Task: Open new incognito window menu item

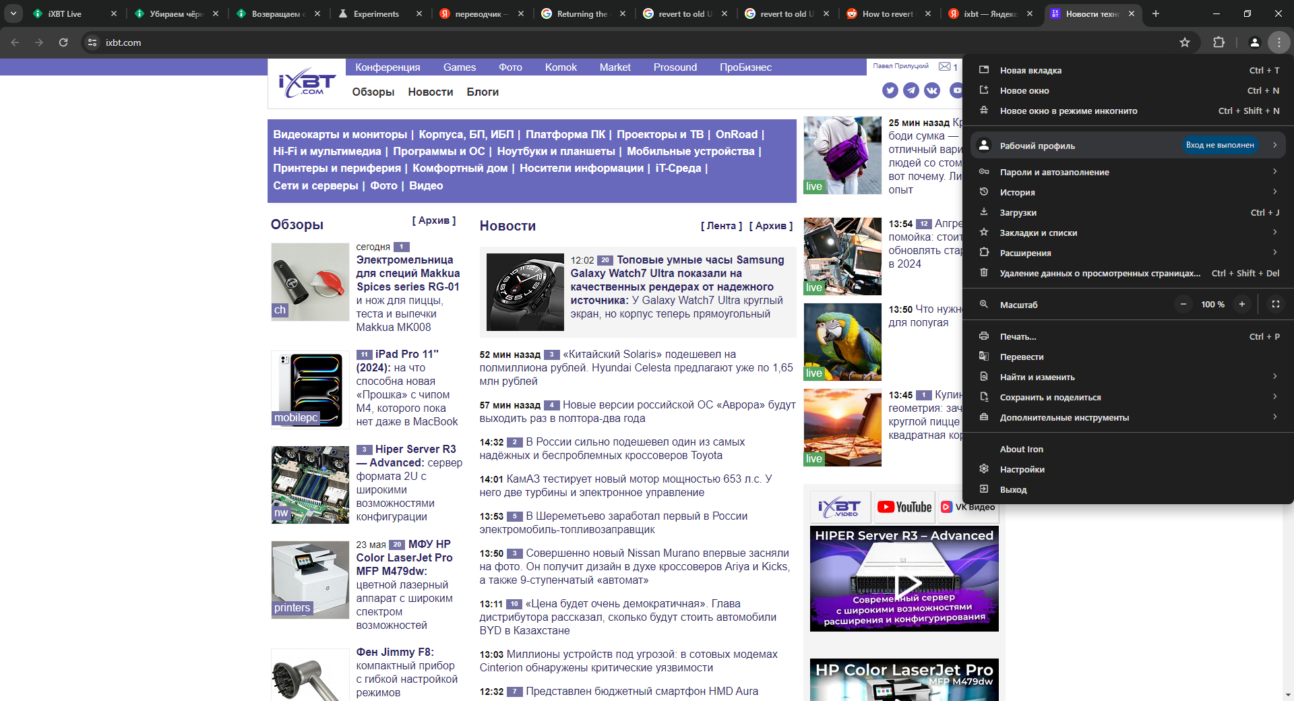Action: click(1128, 111)
